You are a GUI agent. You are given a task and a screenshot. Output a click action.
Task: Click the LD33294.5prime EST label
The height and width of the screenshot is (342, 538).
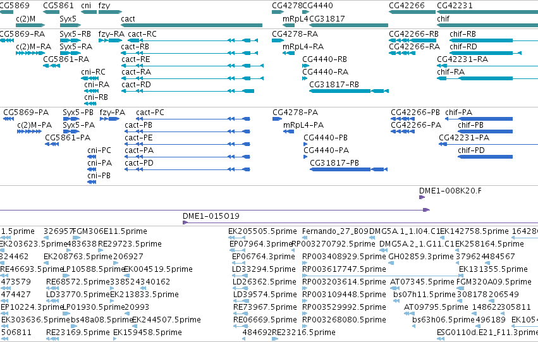[x=264, y=269]
